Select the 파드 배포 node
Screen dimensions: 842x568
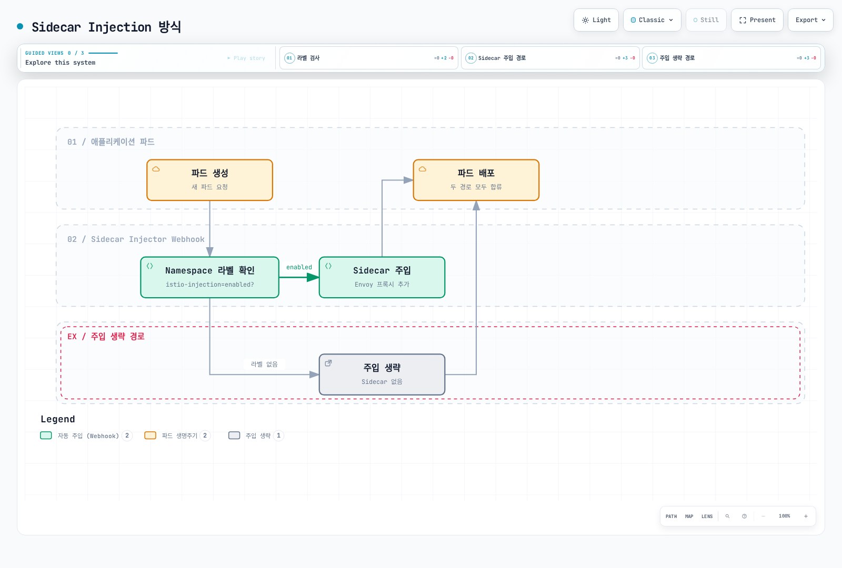point(476,180)
